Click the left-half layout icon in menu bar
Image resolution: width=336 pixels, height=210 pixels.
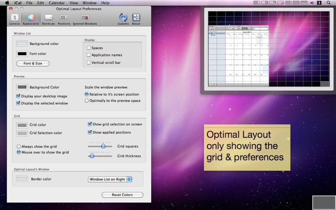257,3
